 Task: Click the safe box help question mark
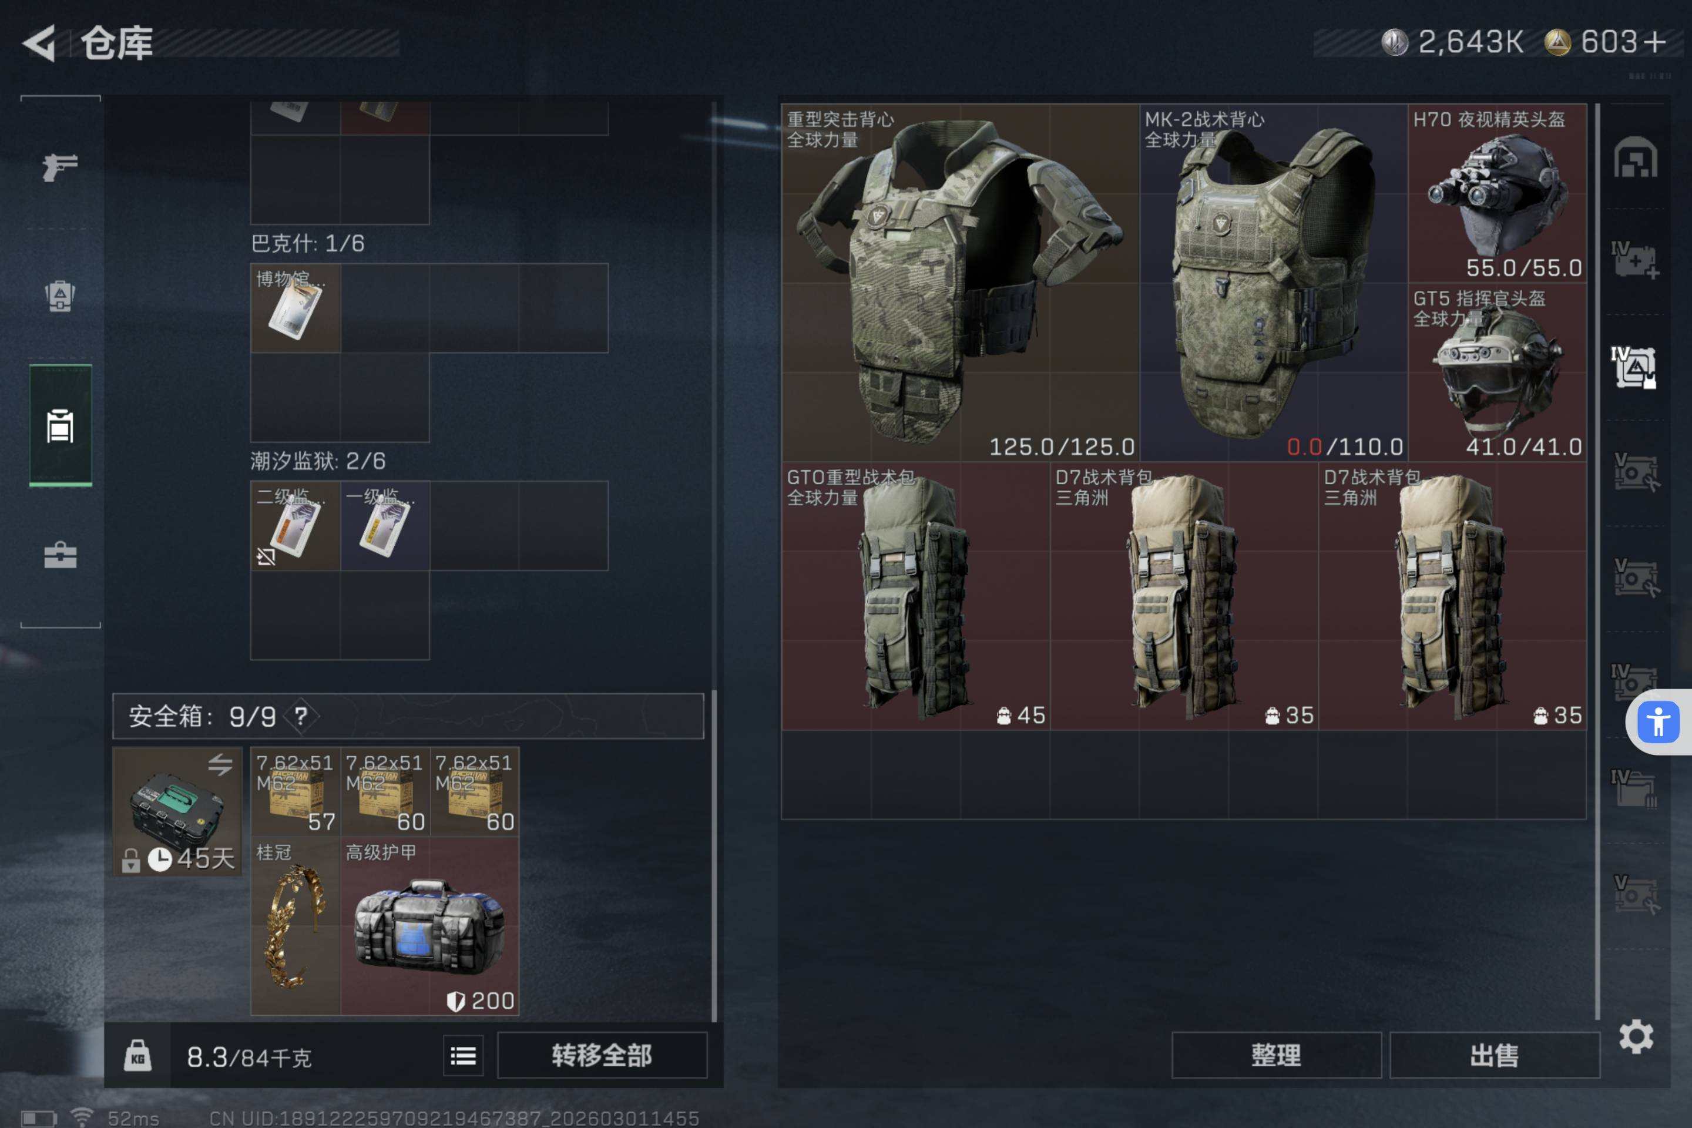[301, 716]
